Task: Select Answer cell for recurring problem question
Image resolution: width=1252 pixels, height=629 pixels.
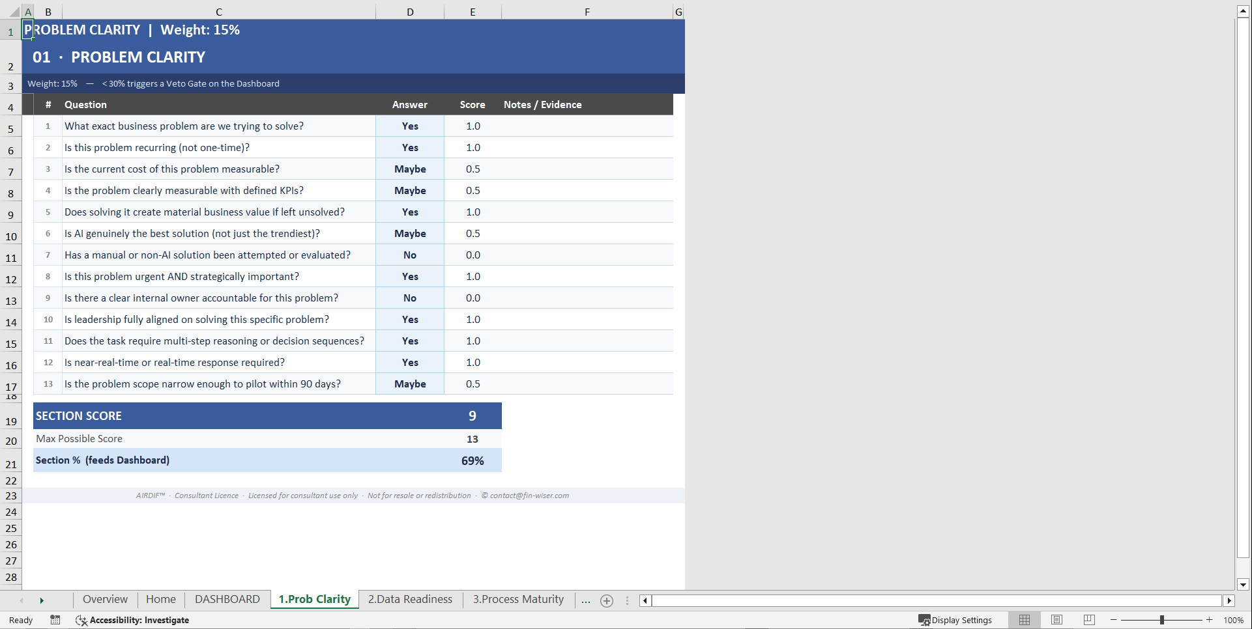Action: point(410,148)
